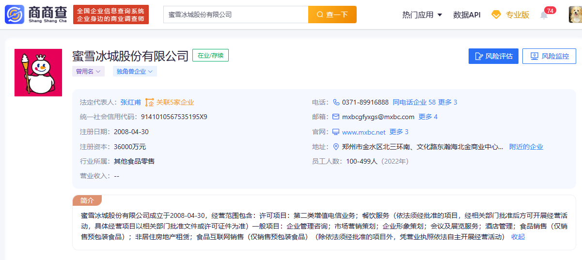The height and width of the screenshot is (260, 582).
Task: Click the 风险评估 button
Action: (x=493, y=56)
